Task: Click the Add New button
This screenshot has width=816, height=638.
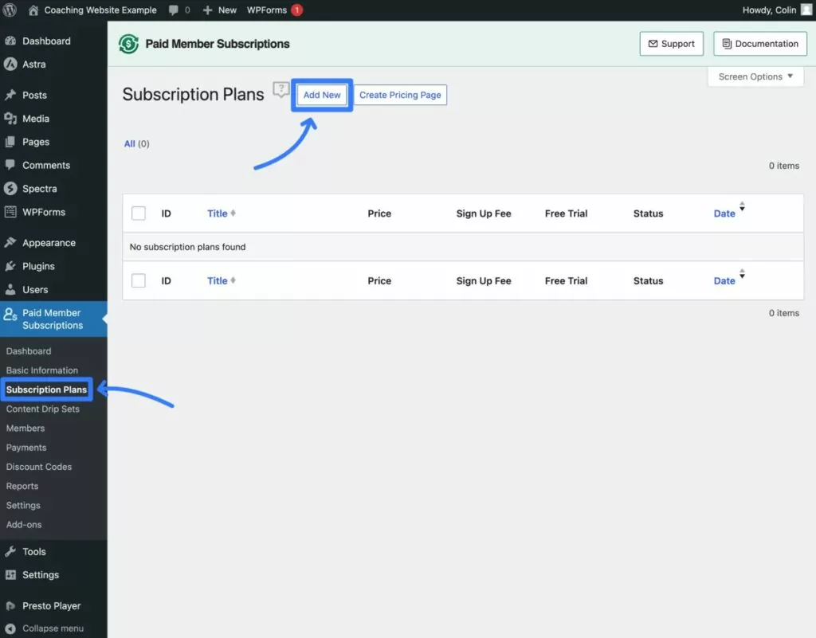Action: point(322,95)
